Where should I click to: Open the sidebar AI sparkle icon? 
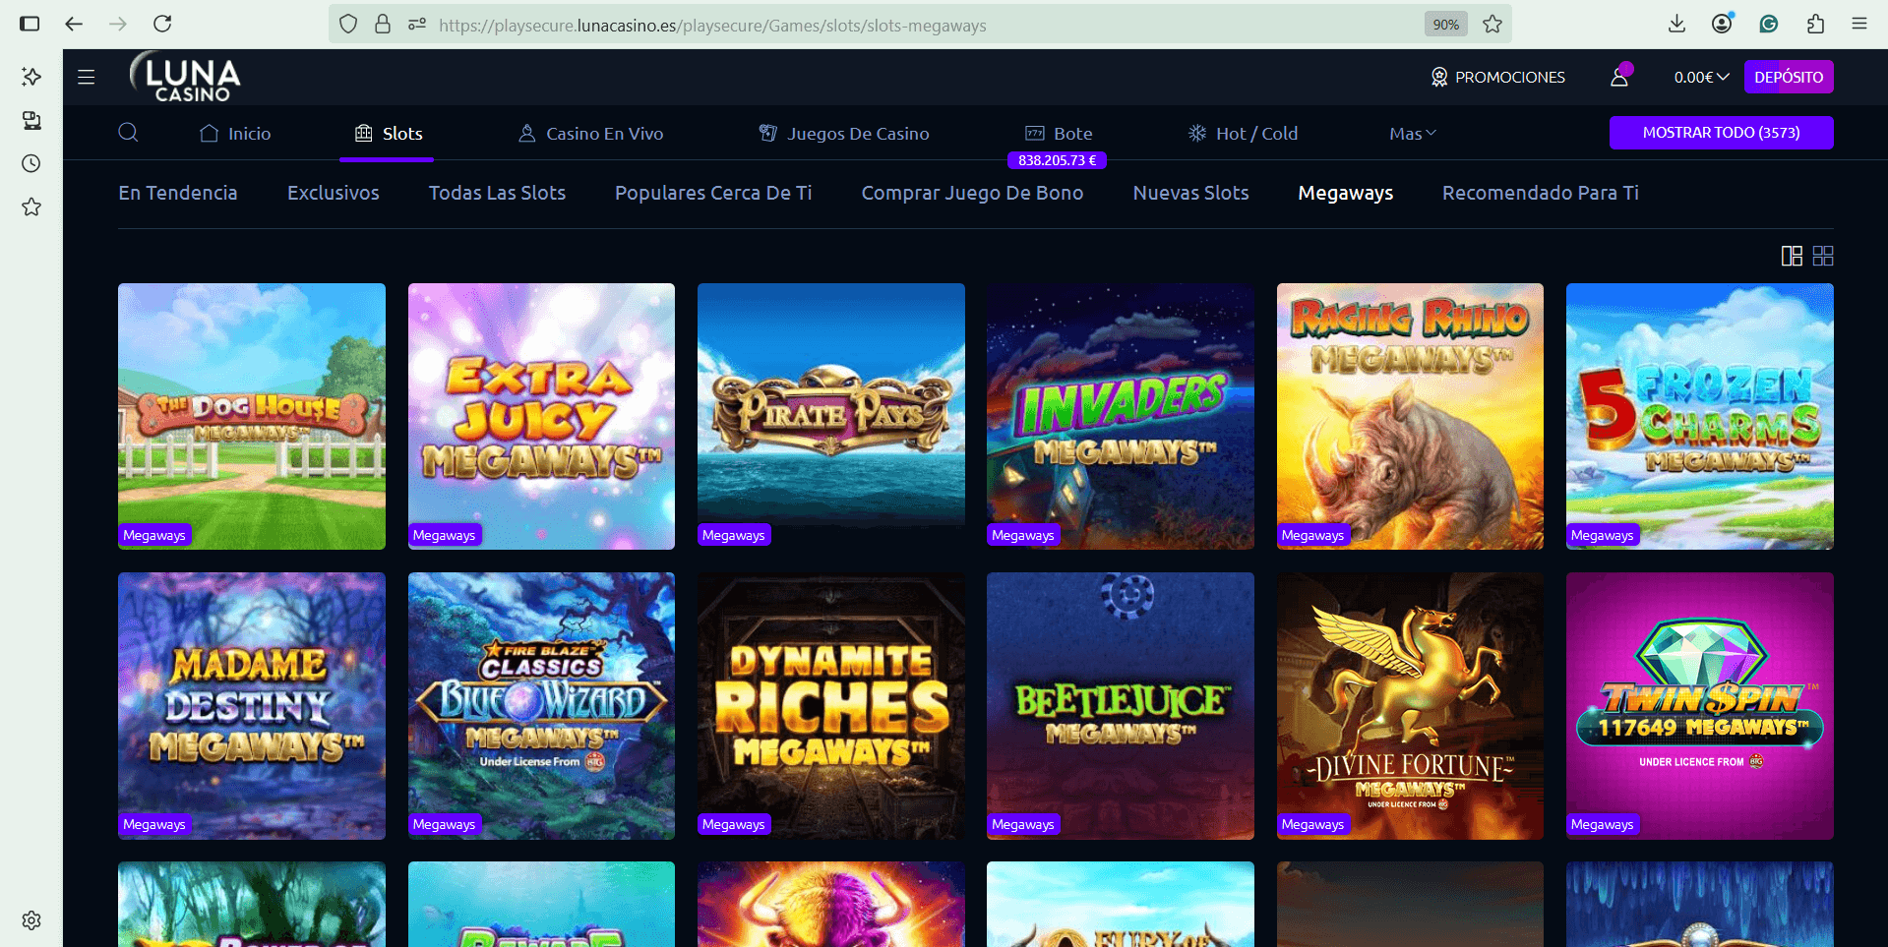point(31,77)
